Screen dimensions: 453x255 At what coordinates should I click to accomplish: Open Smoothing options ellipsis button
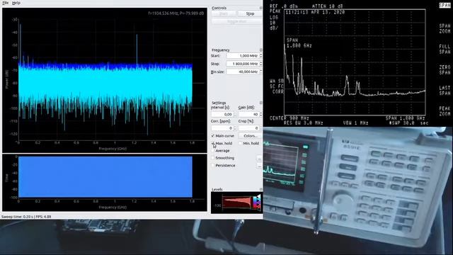(259, 158)
